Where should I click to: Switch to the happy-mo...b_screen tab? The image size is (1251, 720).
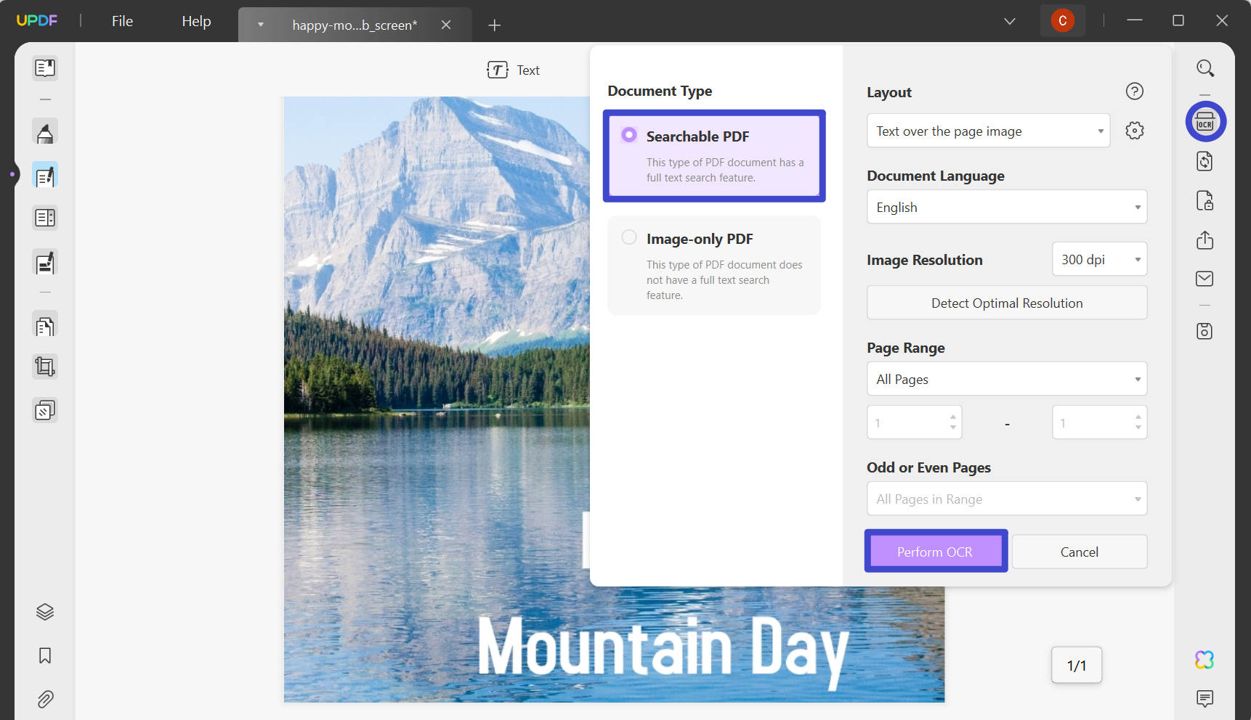pos(354,24)
